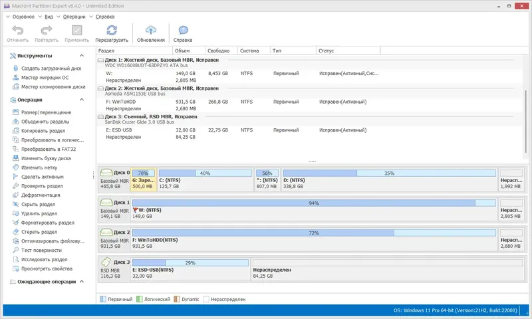532x319 pixels.
Task: Select Диск 0 disk header icon
Action: point(106,173)
